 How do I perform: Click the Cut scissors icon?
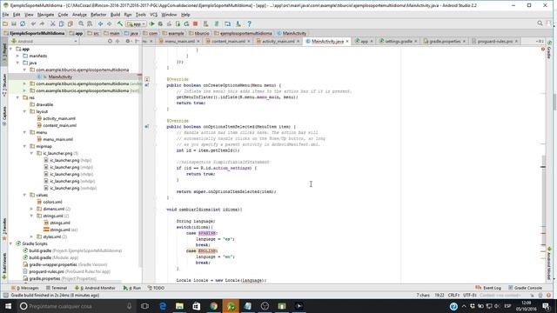(52, 23)
